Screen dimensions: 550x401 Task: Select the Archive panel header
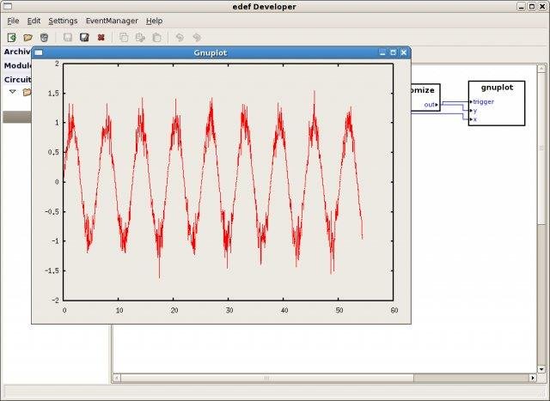17,52
